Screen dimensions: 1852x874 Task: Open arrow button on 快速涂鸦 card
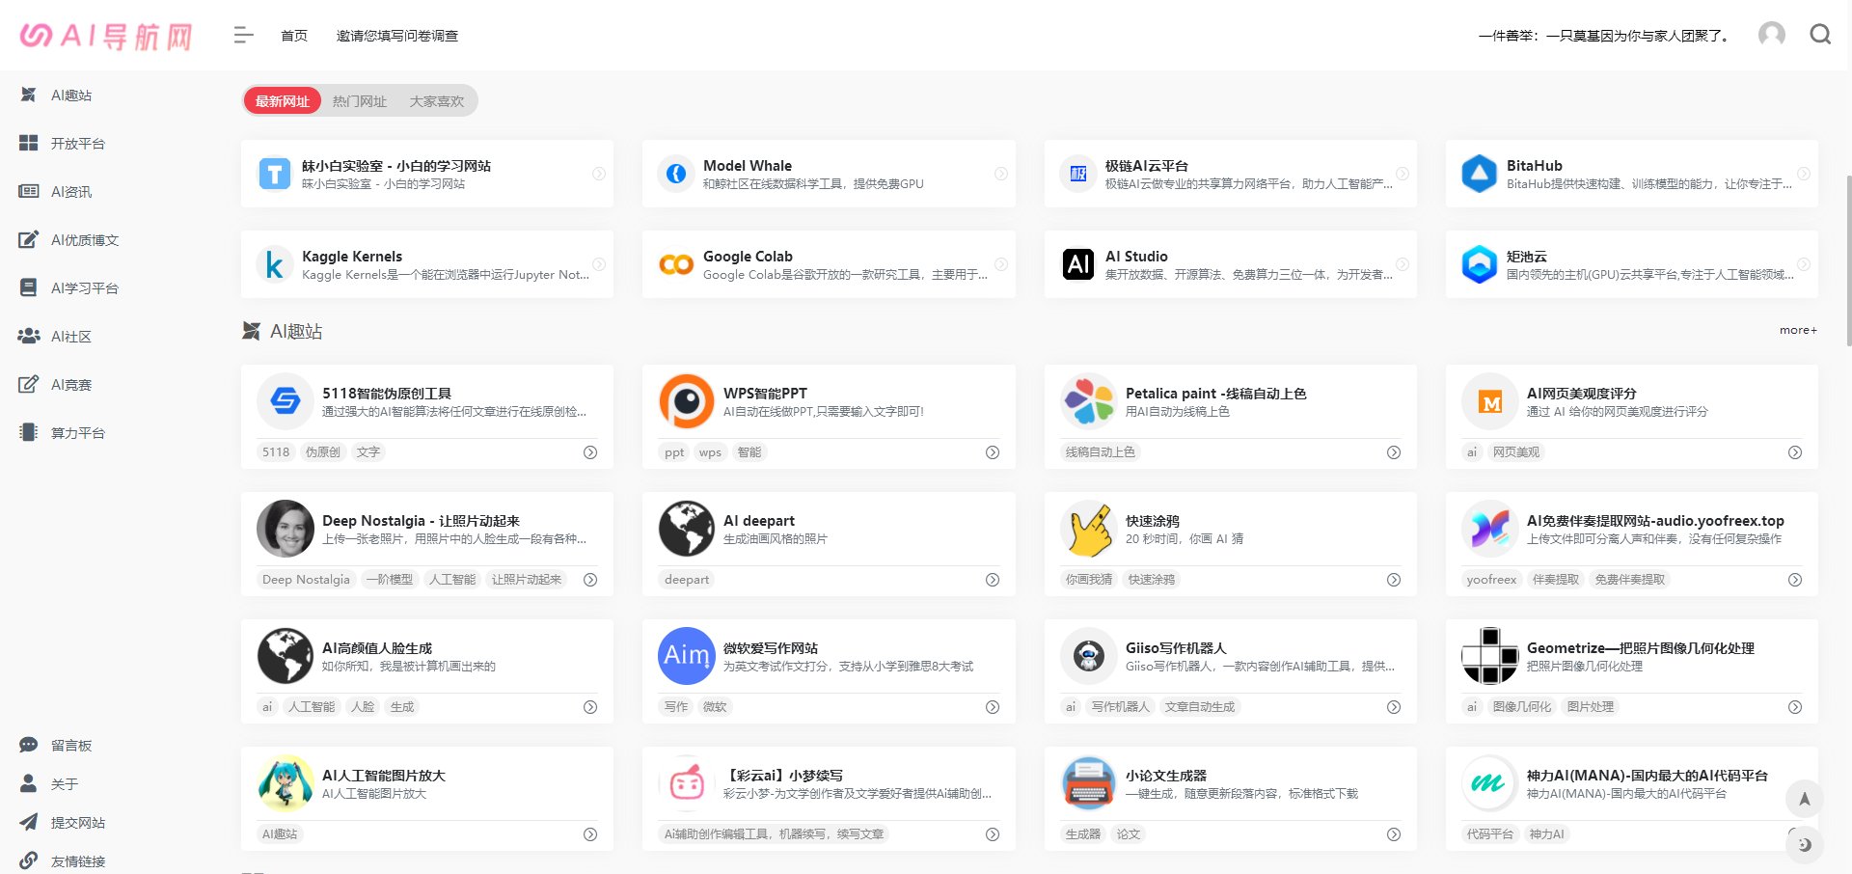tap(1394, 580)
